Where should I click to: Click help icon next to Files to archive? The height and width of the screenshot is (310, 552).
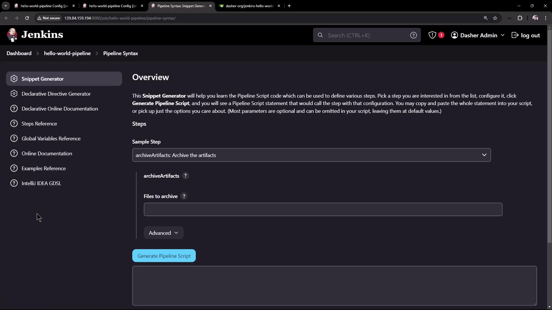[x=184, y=196]
